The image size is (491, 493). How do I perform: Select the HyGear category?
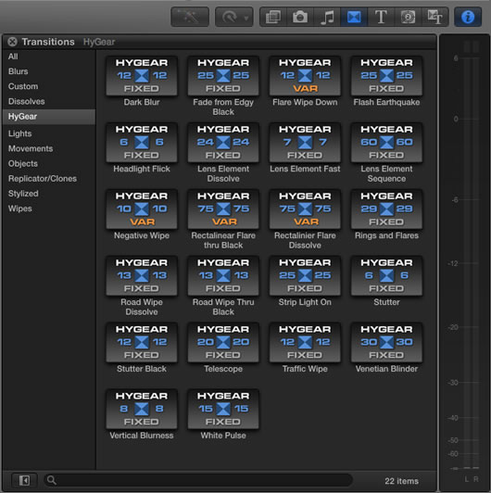click(x=49, y=117)
